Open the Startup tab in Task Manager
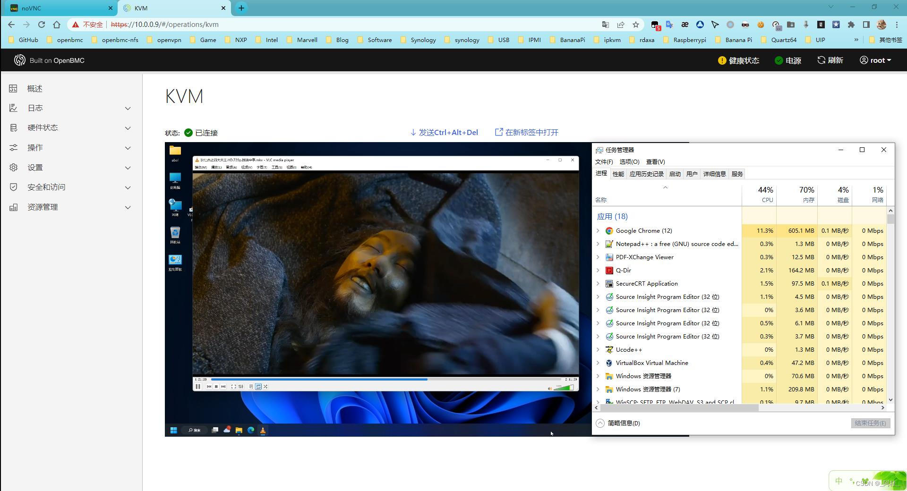 tap(675, 174)
